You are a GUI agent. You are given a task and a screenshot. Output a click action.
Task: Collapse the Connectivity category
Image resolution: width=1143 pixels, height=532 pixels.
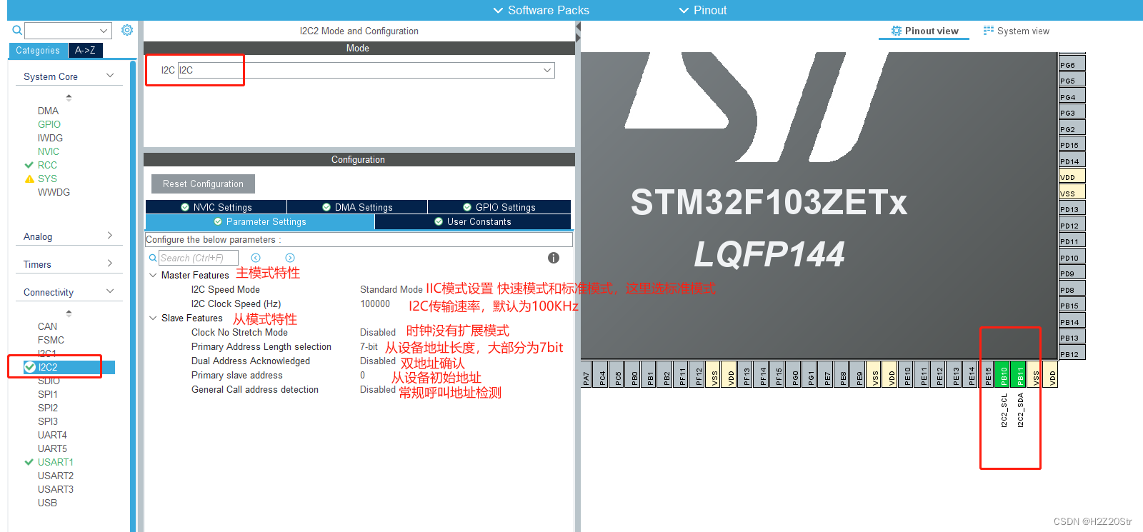pyautogui.click(x=110, y=291)
